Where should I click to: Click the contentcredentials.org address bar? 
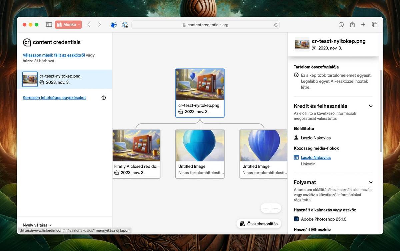tap(205, 25)
